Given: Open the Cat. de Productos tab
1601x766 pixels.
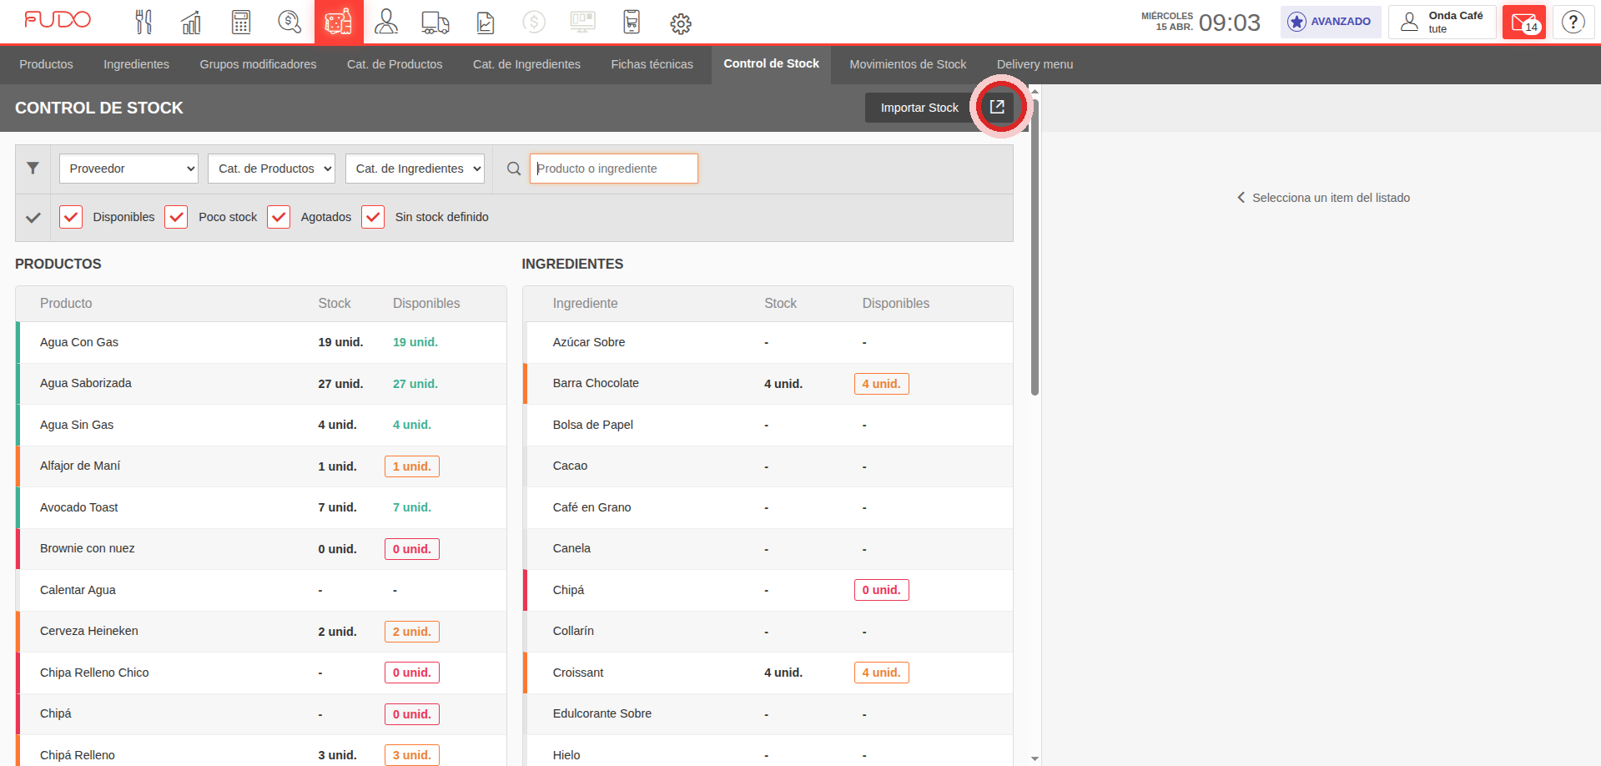Looking at the screenshot, I should [x=395, y=64].
